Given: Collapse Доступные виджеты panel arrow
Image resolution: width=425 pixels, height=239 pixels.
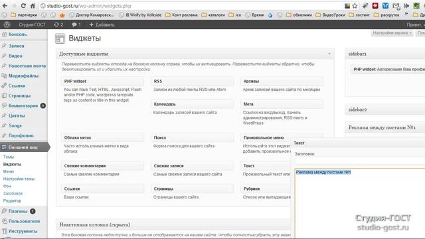Looking at the screenshot, I should tap(329, 54).
